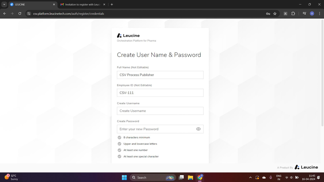Open File Explorer from the taskbar
The height and width of the screenshot is (182, 324).
pyautogui.click(x=190, y=177)
